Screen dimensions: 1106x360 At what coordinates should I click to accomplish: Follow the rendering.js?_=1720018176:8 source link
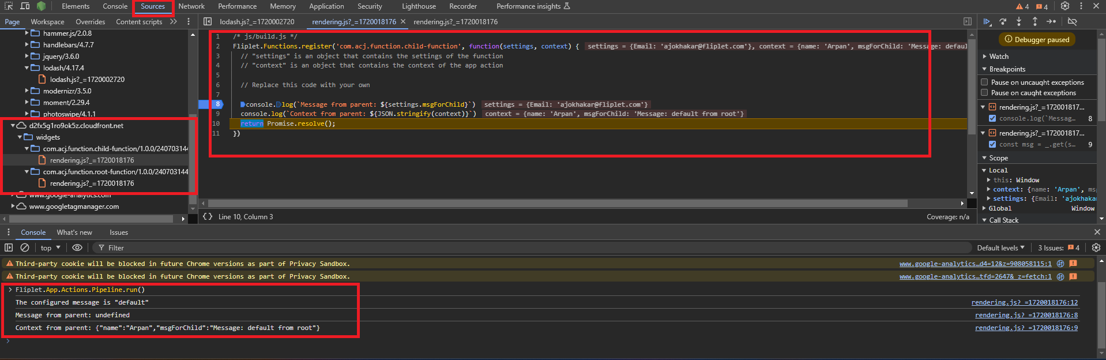click(1026, 315)
